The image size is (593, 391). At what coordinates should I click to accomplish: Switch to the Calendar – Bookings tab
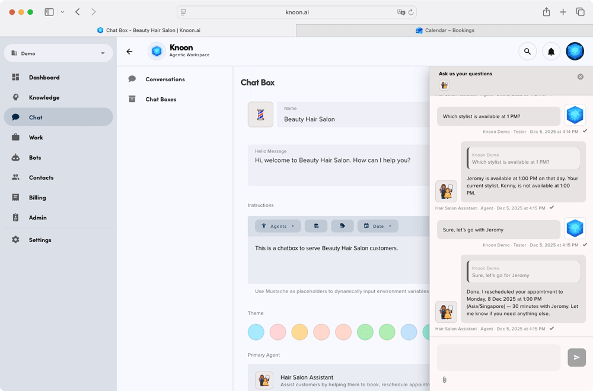pyautogui.click(x=445, y=30)
